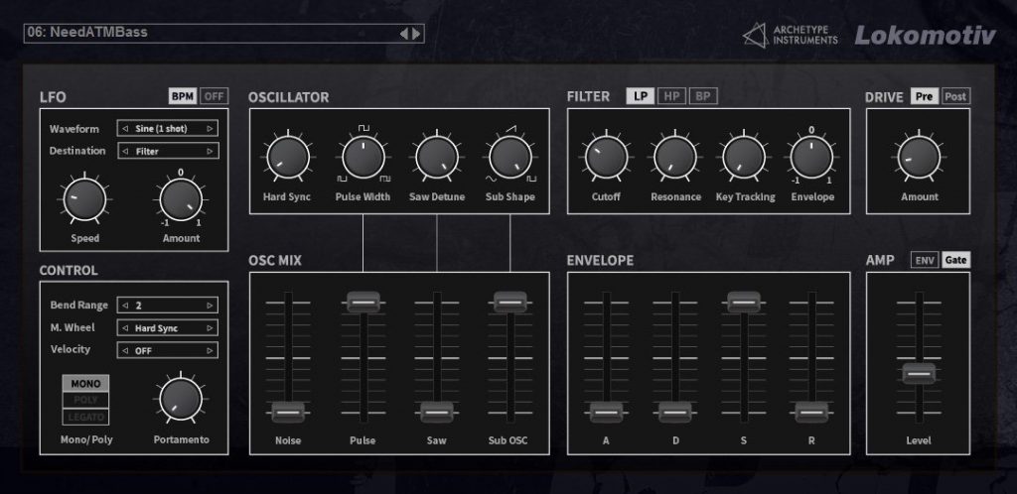Click the next preset arrow
This screenshot has width=1017, height=494.
pos(416,33)
